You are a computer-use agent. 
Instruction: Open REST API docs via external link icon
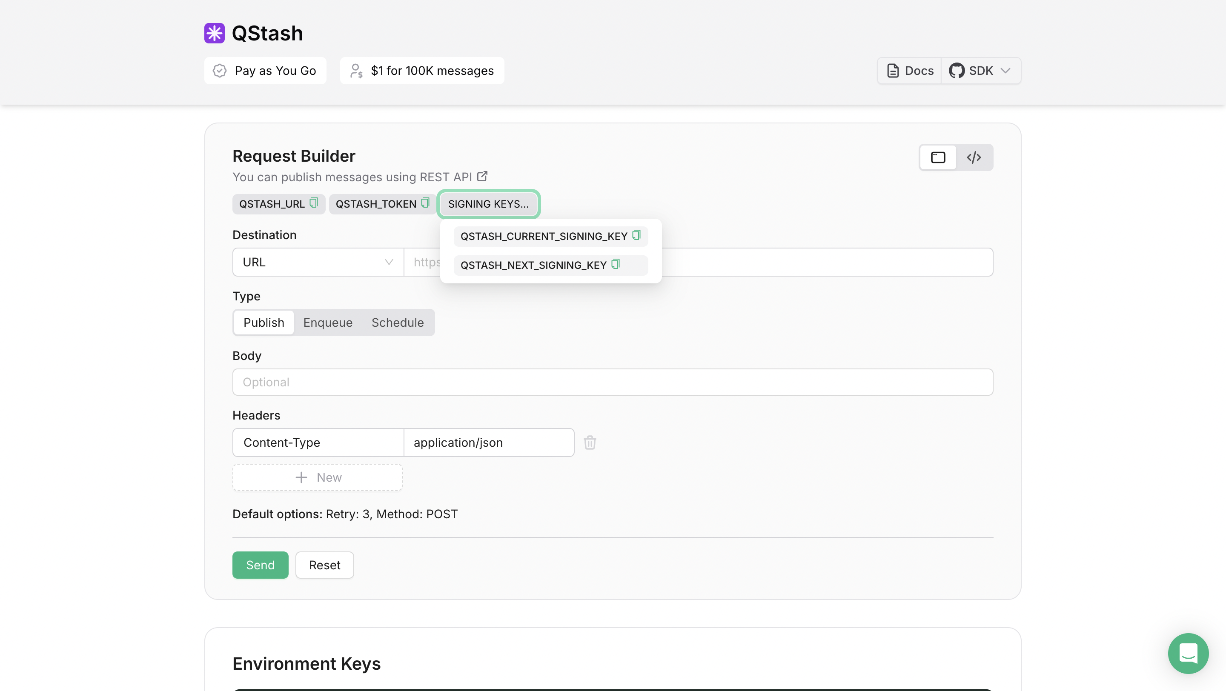(x=483, y=176)
